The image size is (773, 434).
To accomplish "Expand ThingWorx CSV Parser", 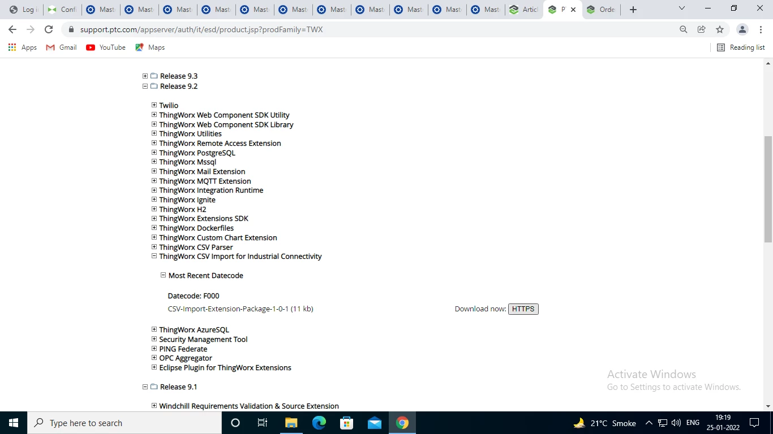I will click(x=154, y=247).
